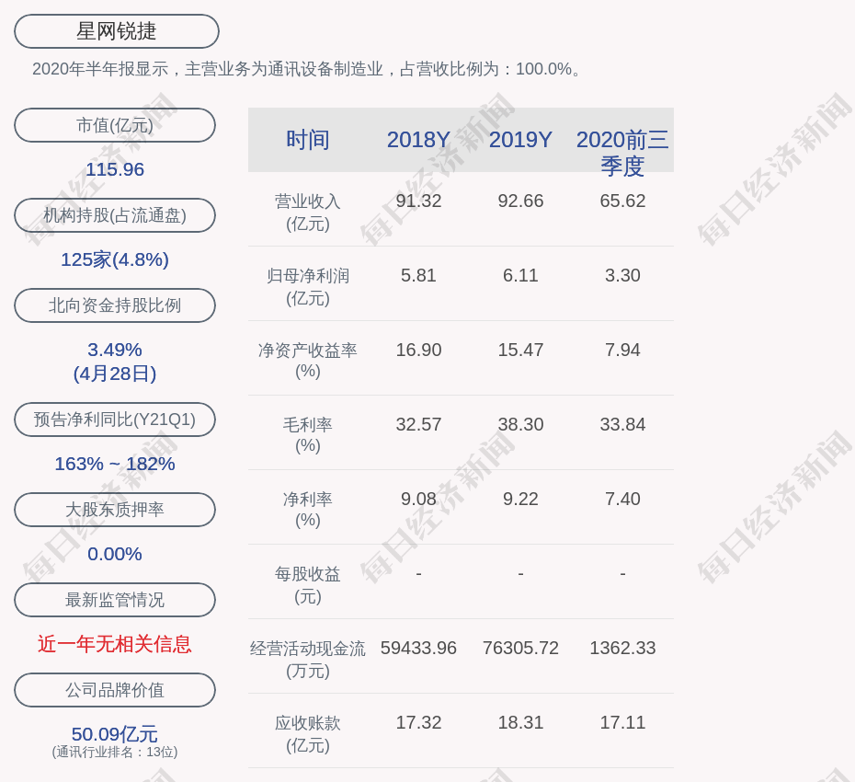Click the 2020前三季度 column header

coord(623,154)
